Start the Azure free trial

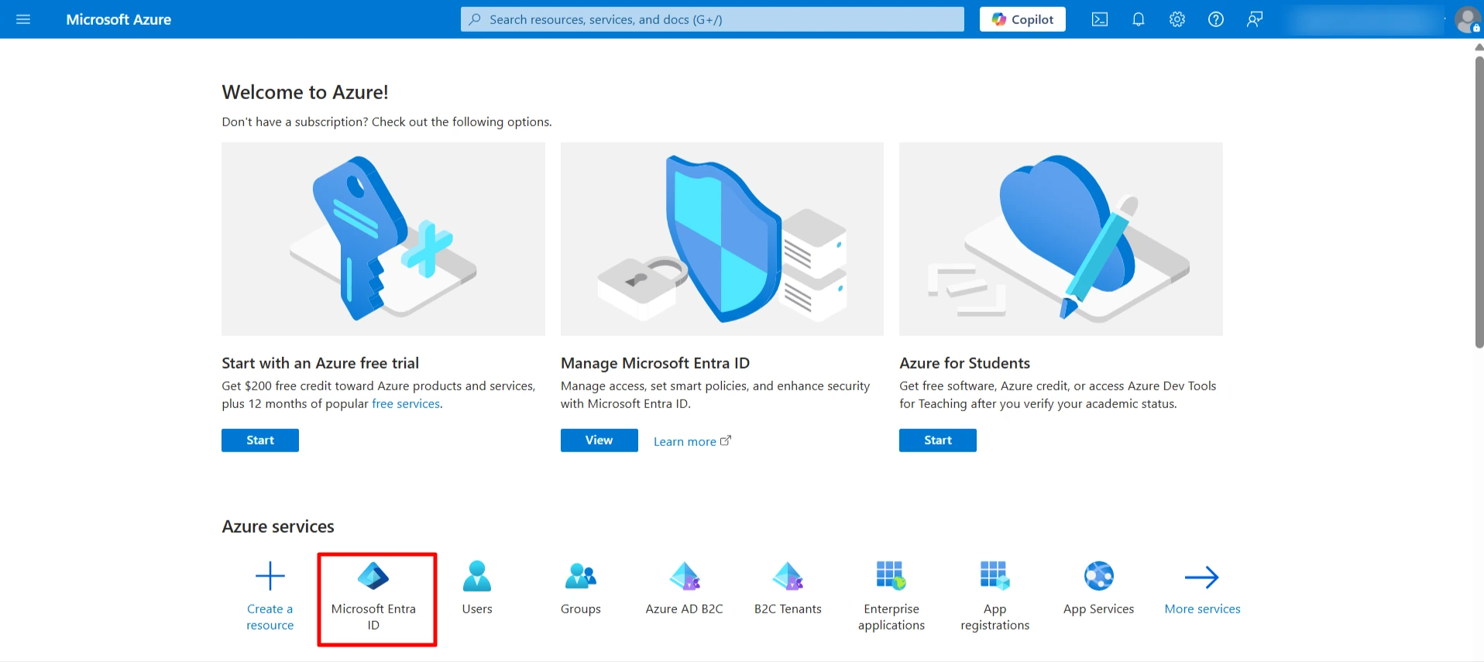(260, 440)
